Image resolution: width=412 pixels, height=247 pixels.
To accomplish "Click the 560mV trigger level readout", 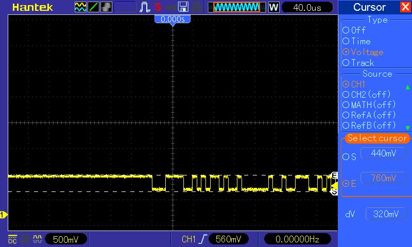I will 228,239.
